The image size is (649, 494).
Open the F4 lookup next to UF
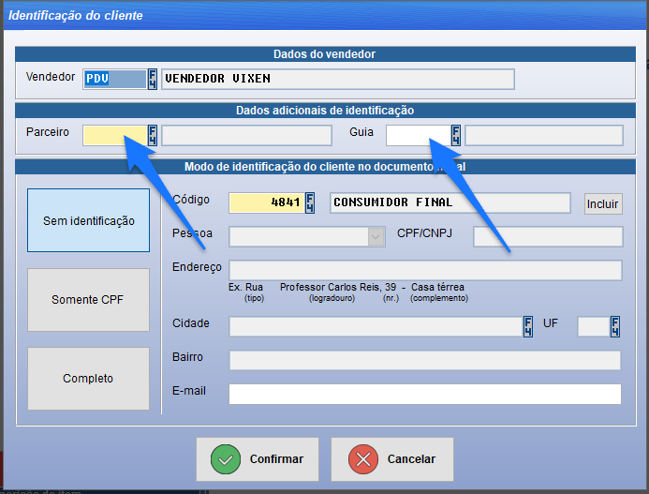tap(615, 326)
